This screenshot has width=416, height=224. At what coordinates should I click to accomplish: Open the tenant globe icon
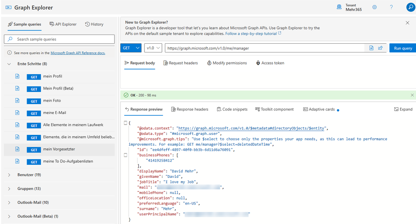pyautogui.click(x=339, y=7)
